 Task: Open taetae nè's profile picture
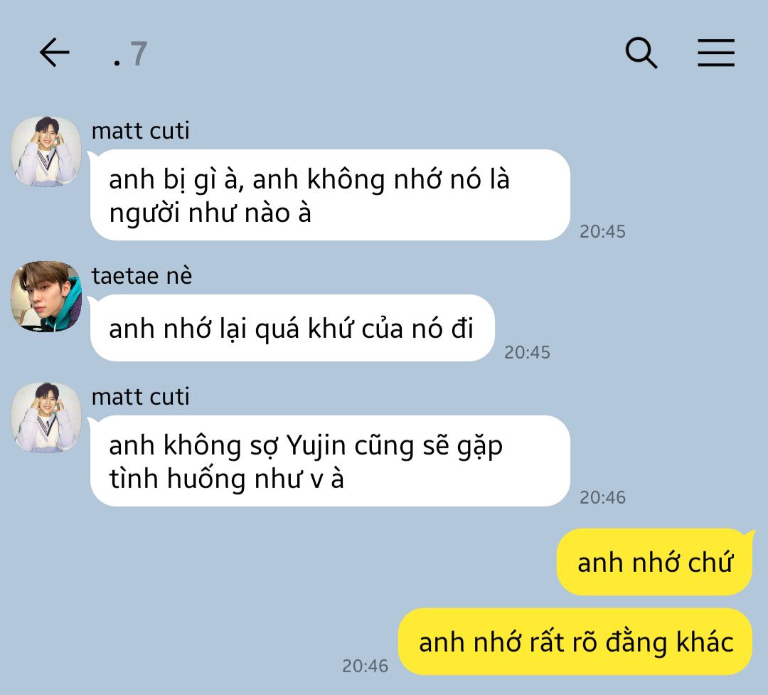46,296
